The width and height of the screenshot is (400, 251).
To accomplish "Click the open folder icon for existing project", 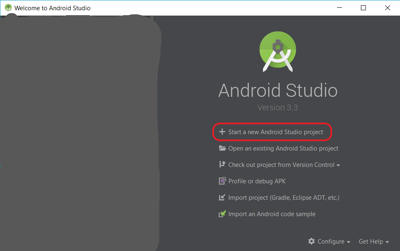I will [x=222, y=148].
